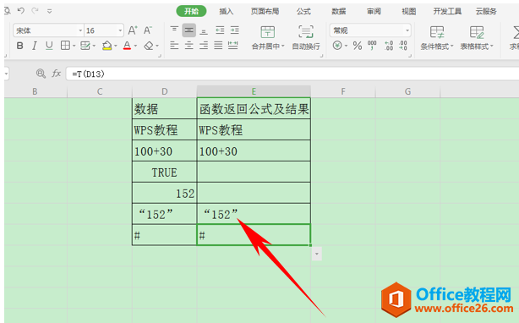Apply percent style format

coord(358,46)
